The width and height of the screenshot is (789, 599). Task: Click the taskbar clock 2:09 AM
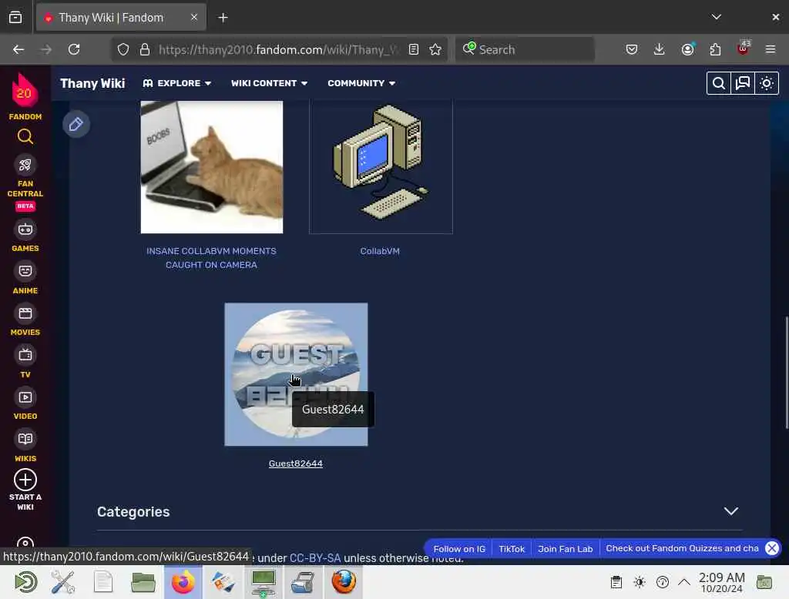(721, 582)
